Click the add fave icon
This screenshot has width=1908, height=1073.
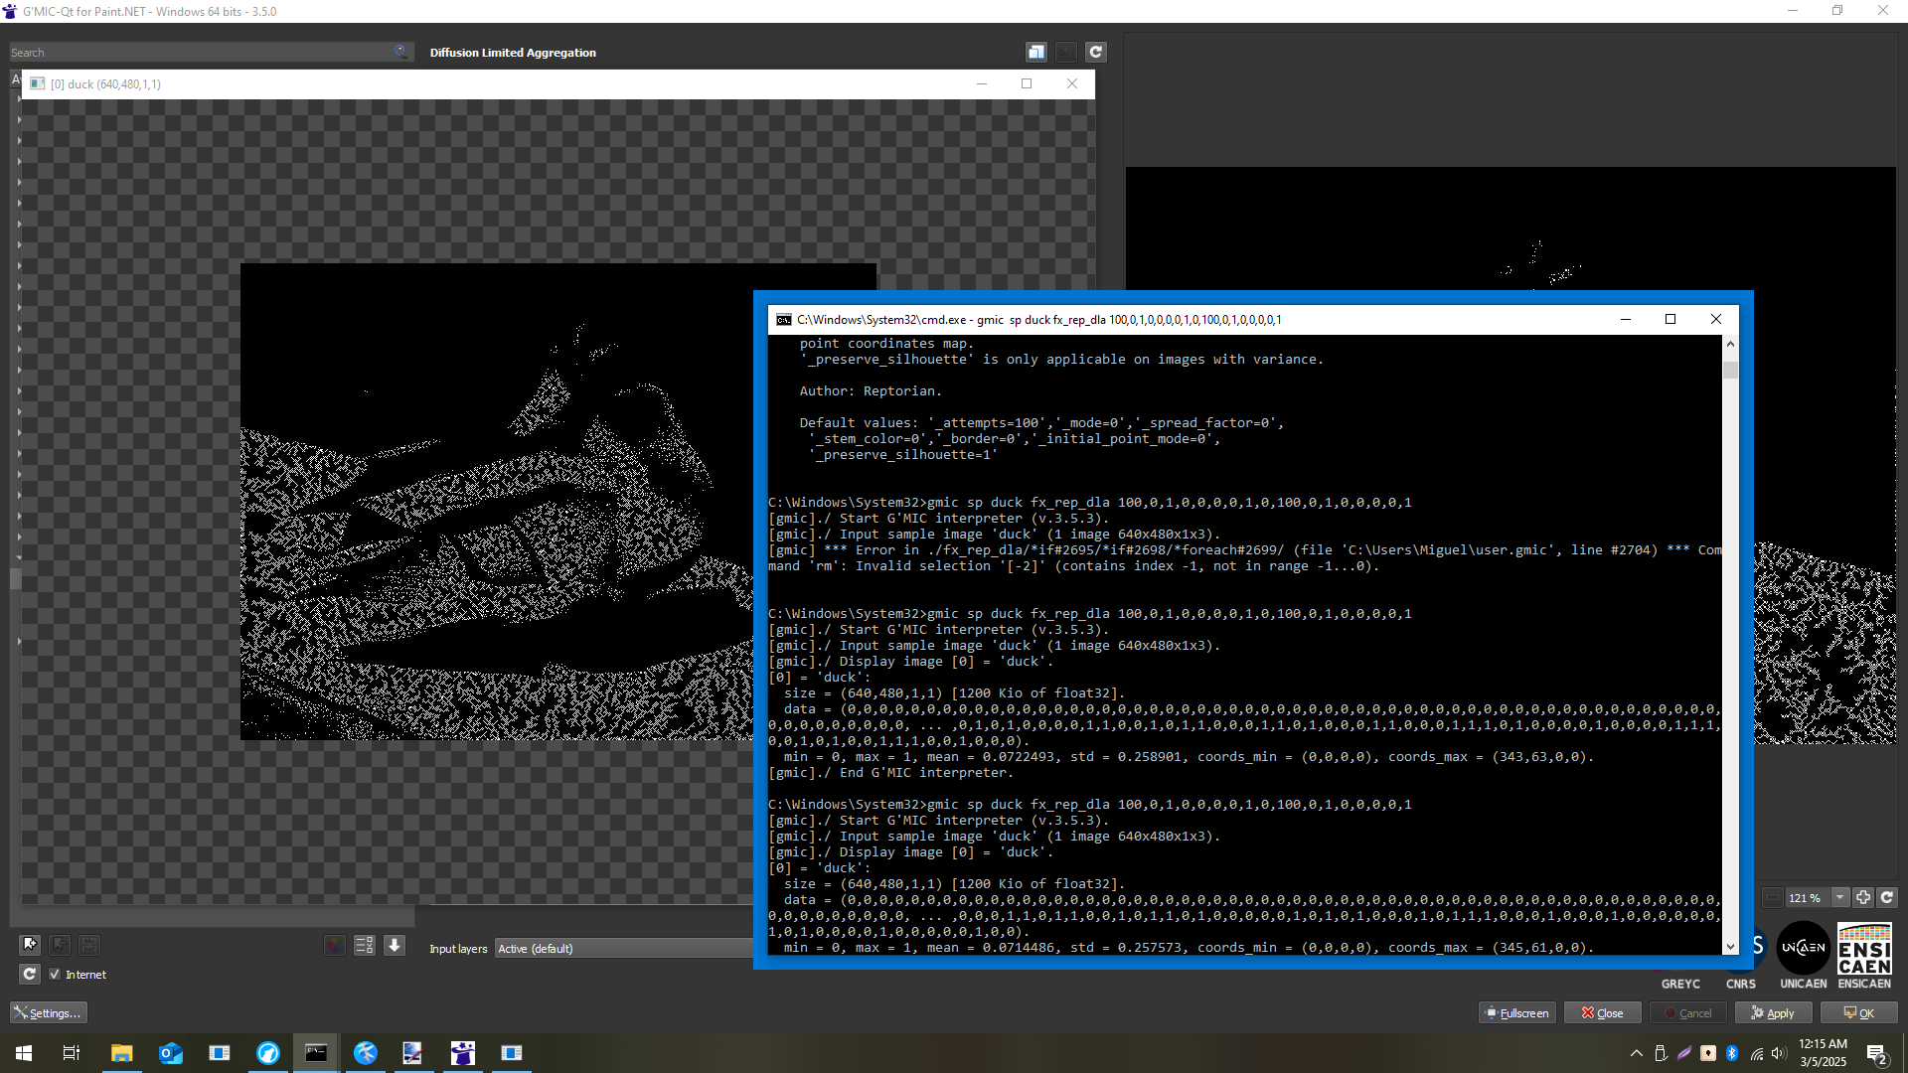30,945
